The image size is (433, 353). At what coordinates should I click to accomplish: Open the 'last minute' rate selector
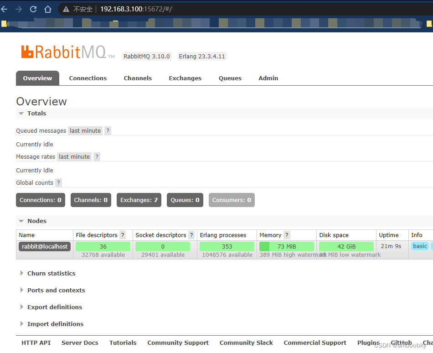tap(85, 130)
